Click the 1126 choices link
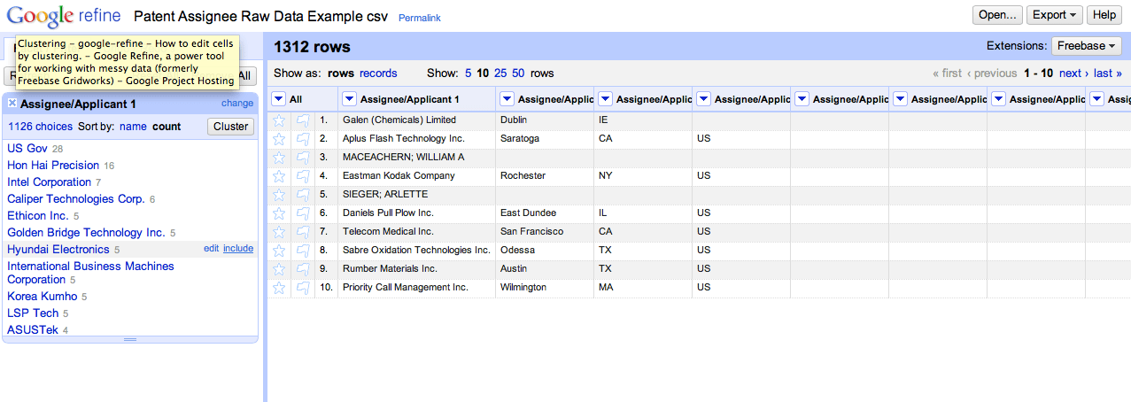 [x=41, y=127]
